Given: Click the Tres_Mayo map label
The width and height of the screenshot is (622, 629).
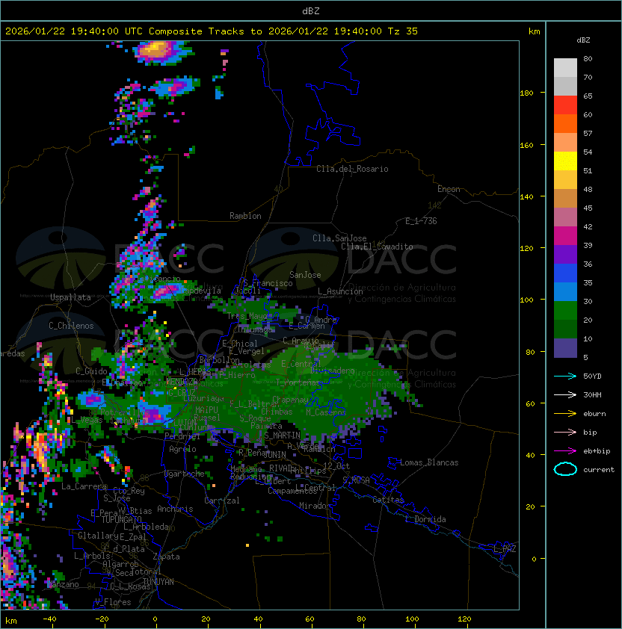Looking at the screenshot, I should click(247, 316).
